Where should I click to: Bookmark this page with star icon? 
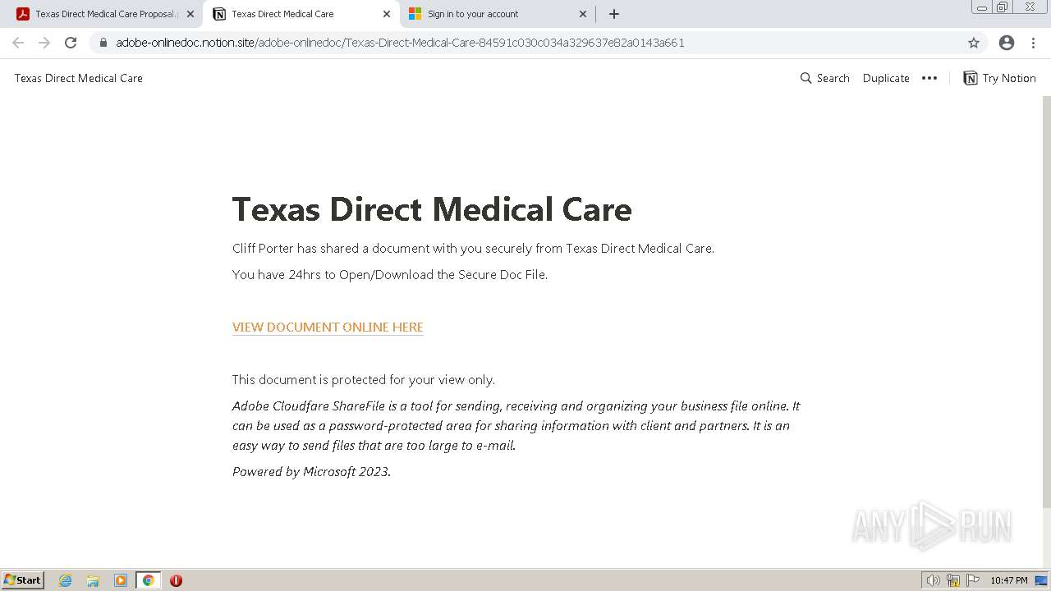[974, 43]
